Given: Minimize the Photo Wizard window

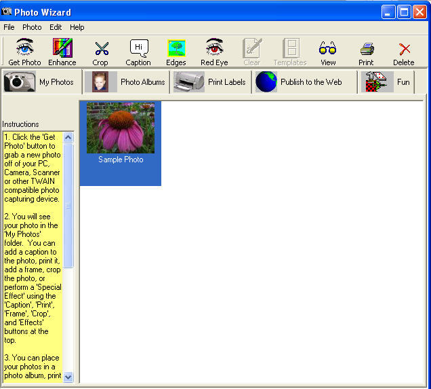Looking at the screenshot, I should (x=388, y=12).
